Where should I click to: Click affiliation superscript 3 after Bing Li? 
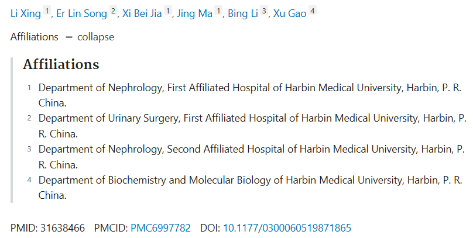tap(264, 11)
